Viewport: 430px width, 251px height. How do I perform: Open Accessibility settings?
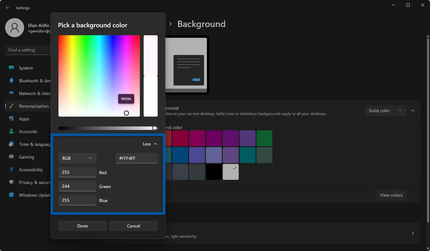[x=30, y=170]
